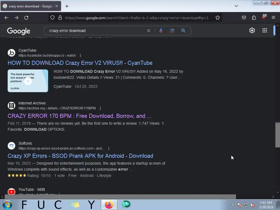
Task: Clear the Google search box text
Action: point(148,31)
